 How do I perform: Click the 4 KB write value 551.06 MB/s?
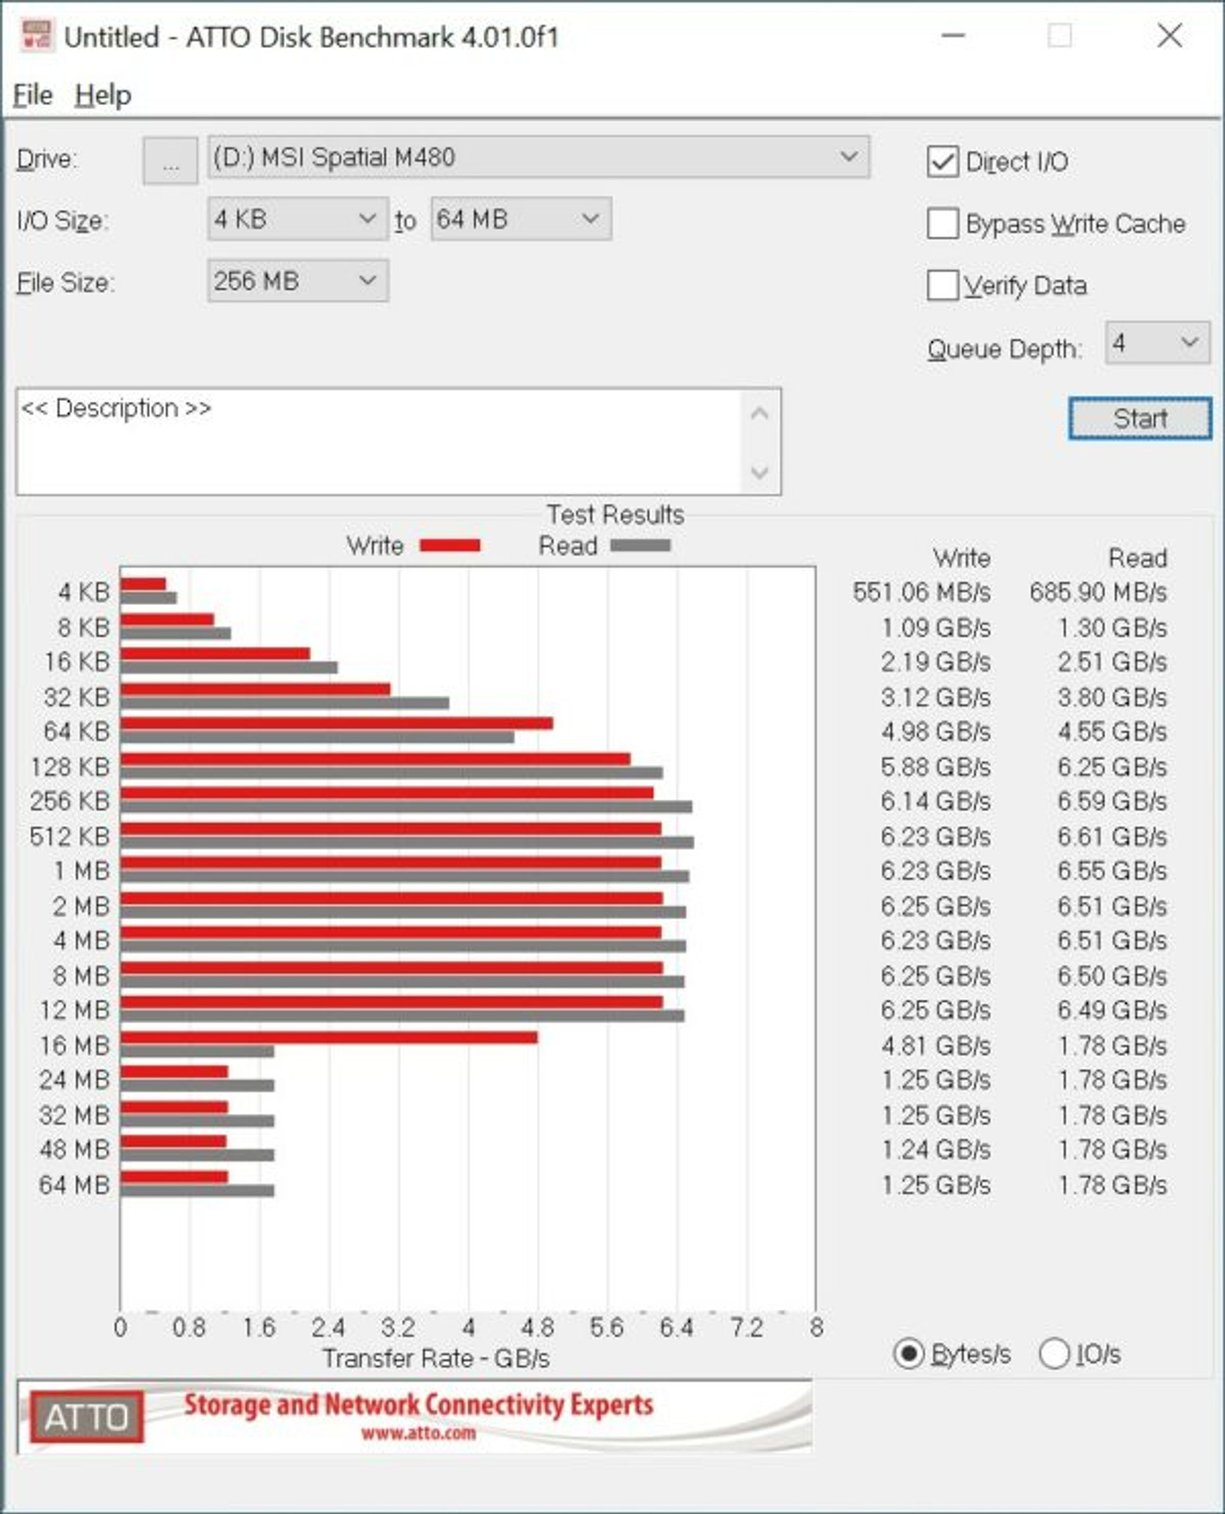tap(921, 592)
